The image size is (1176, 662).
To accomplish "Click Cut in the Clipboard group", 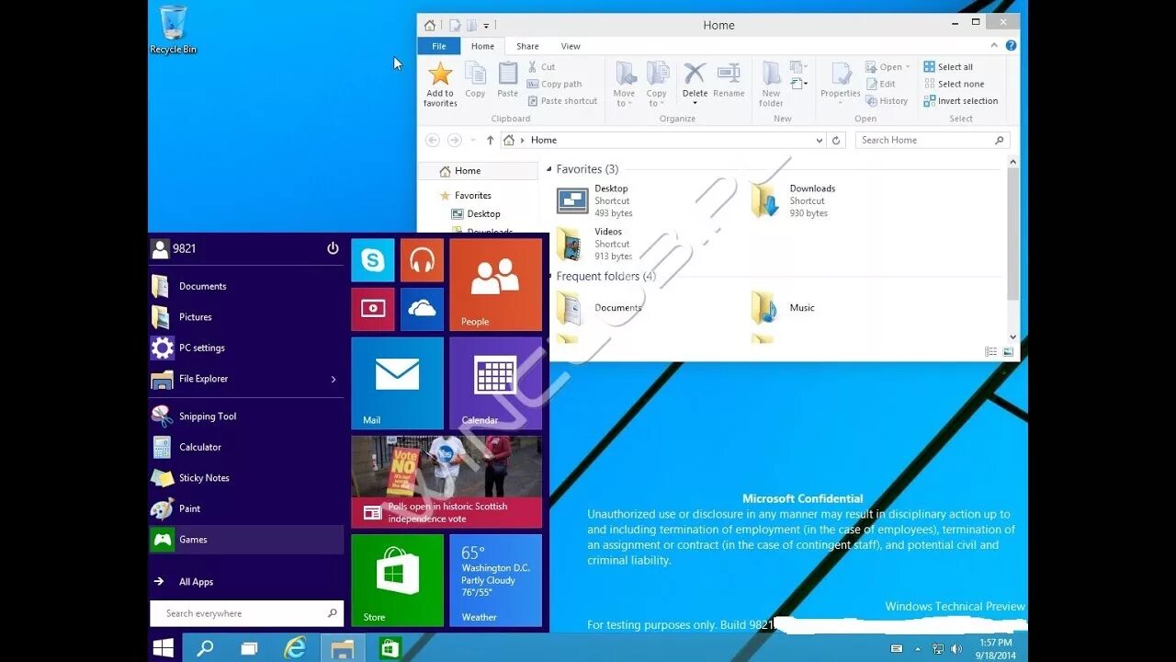I will [x=541, y=67].
